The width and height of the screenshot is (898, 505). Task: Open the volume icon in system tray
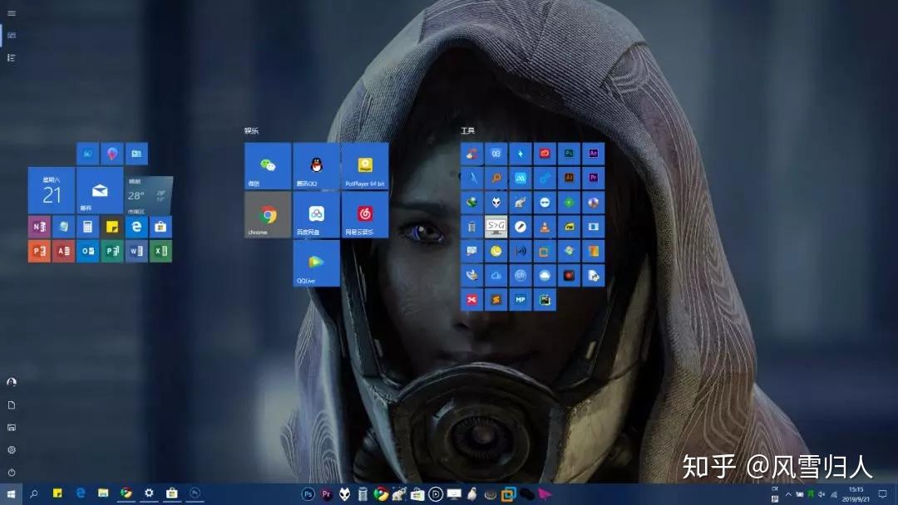(822, 494)
